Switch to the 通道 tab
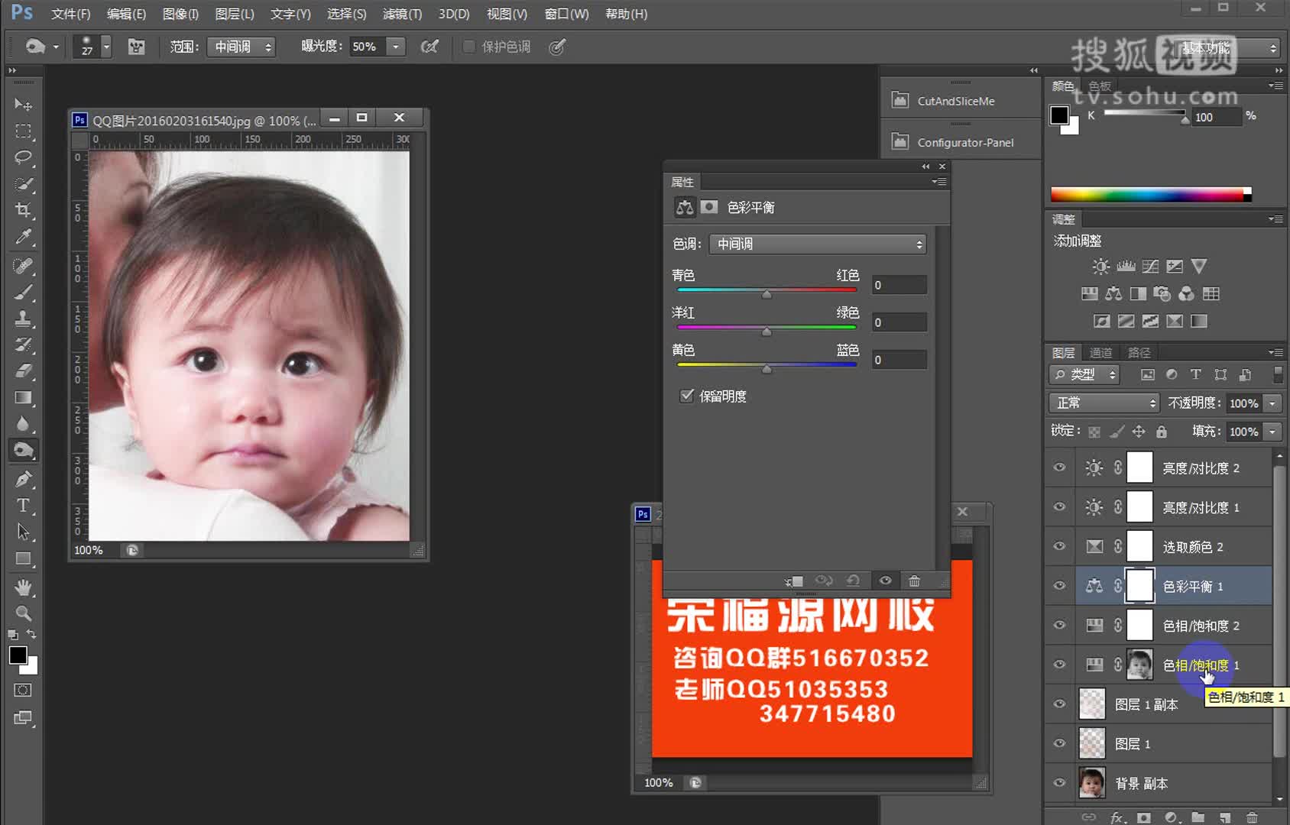This screenshot has height=825, width=1290. click(x=1100, y=352)
